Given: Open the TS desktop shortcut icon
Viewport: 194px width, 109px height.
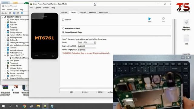Looking at the screenshot, I should (16, 87).
